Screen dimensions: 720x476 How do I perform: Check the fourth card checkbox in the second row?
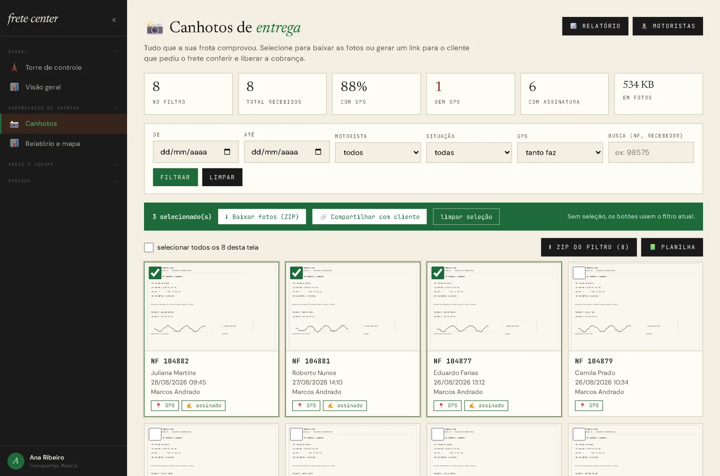click(579, 434)
